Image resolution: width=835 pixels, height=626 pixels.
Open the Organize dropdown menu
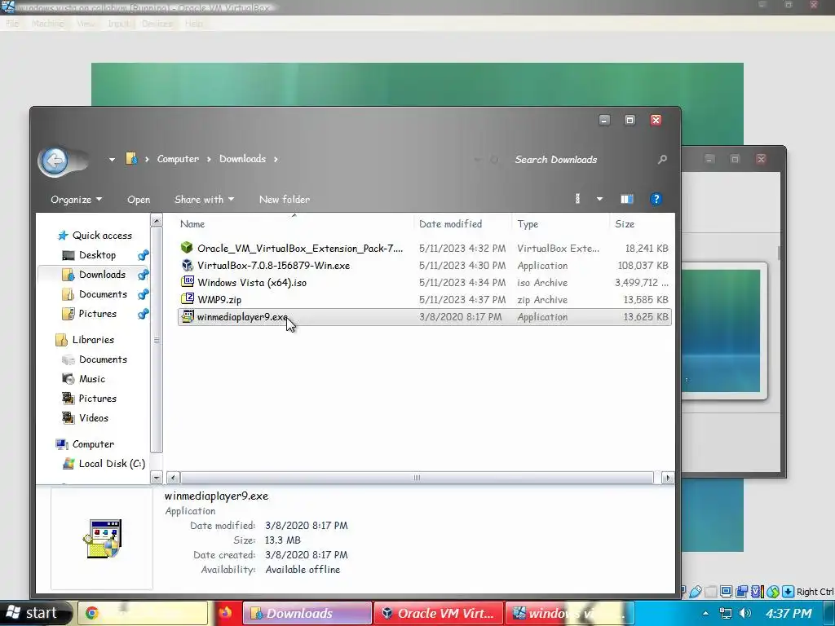point(76,200)
